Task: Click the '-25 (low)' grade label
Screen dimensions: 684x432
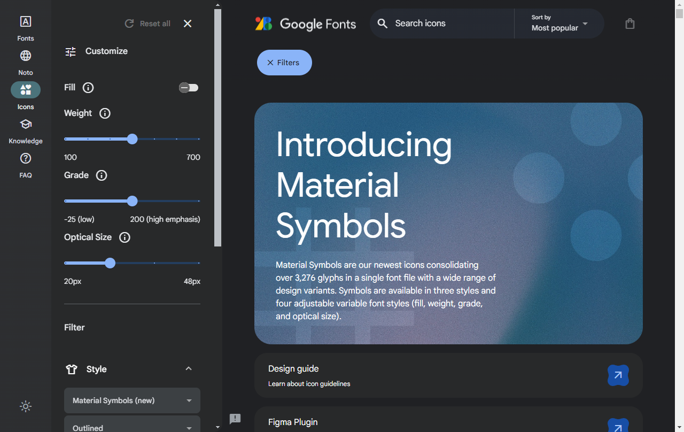Action: point(79,219)
